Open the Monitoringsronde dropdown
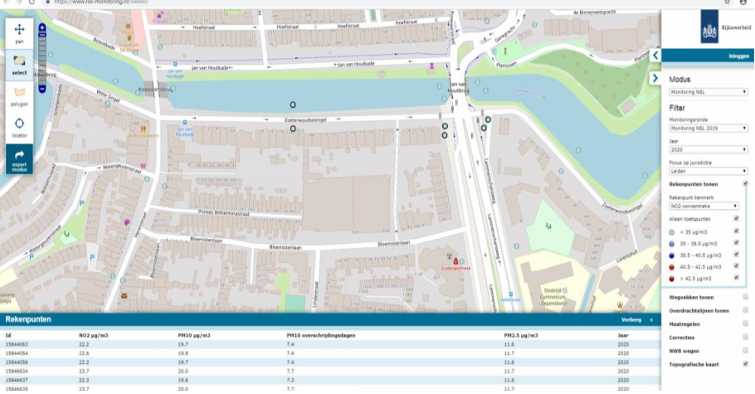Screen dimensions: 755x394 tap(708, 128)
